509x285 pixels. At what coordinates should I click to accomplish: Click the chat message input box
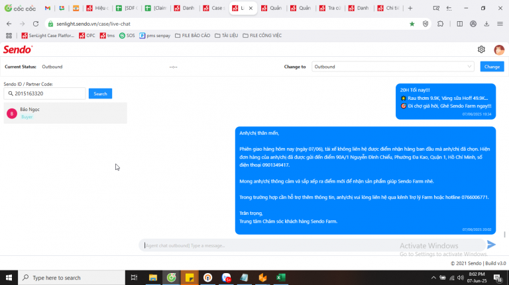point(311,245)
